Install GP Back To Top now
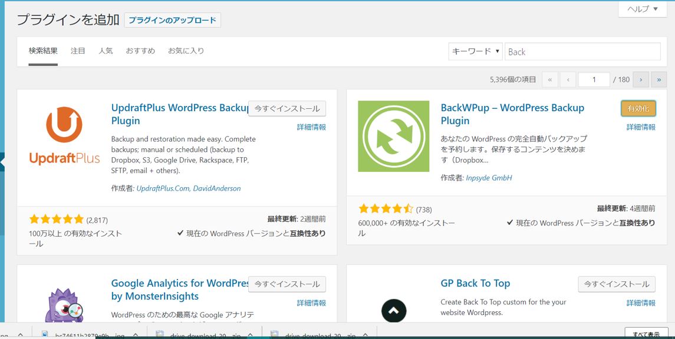This screenshot has width=675, height=339. pos(617,284)
